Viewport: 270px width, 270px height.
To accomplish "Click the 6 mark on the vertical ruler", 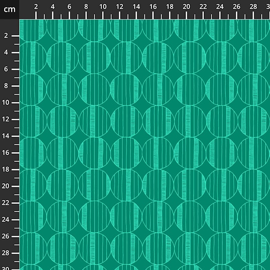I will click(6, 69).
